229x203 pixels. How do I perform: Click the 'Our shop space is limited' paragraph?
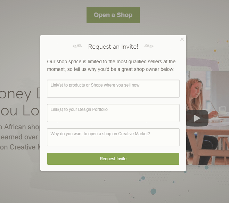point(111,65)
